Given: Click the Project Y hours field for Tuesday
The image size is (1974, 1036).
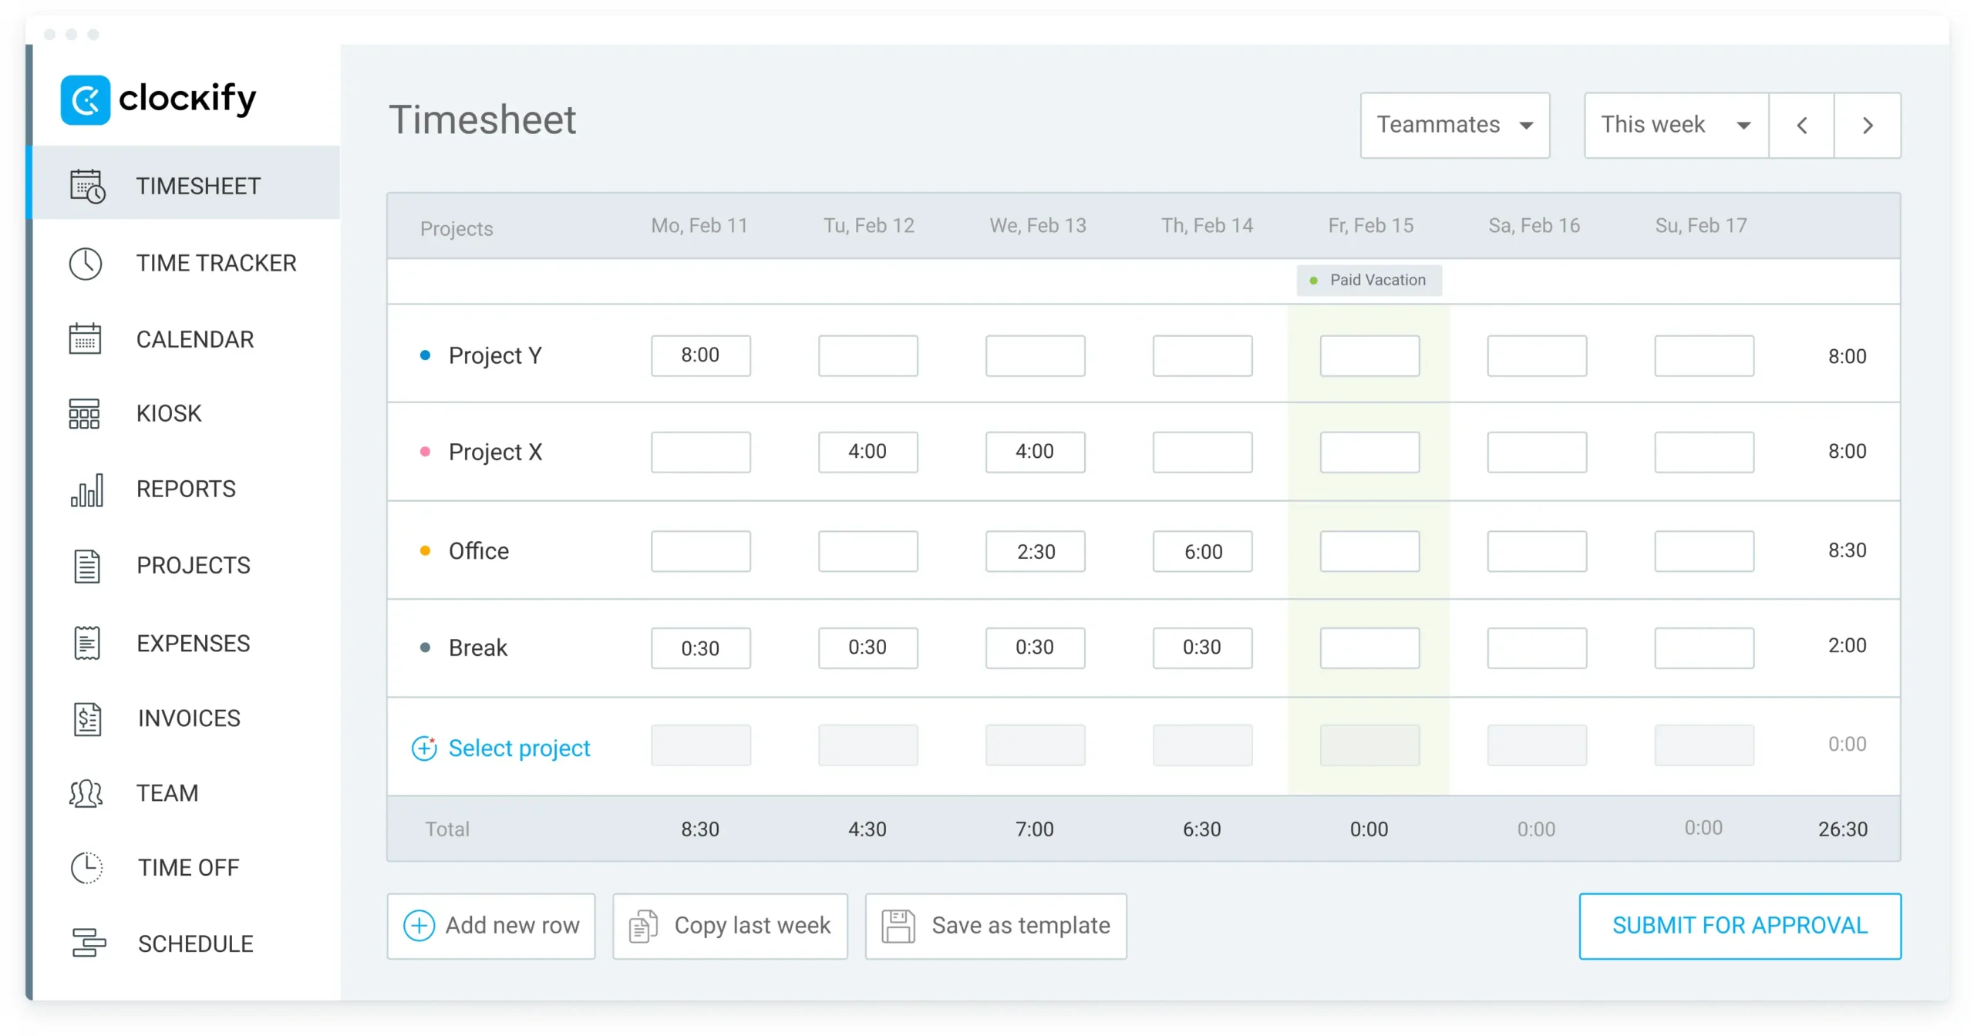Looking at the screenshot, I should click(x=867, y=355).
